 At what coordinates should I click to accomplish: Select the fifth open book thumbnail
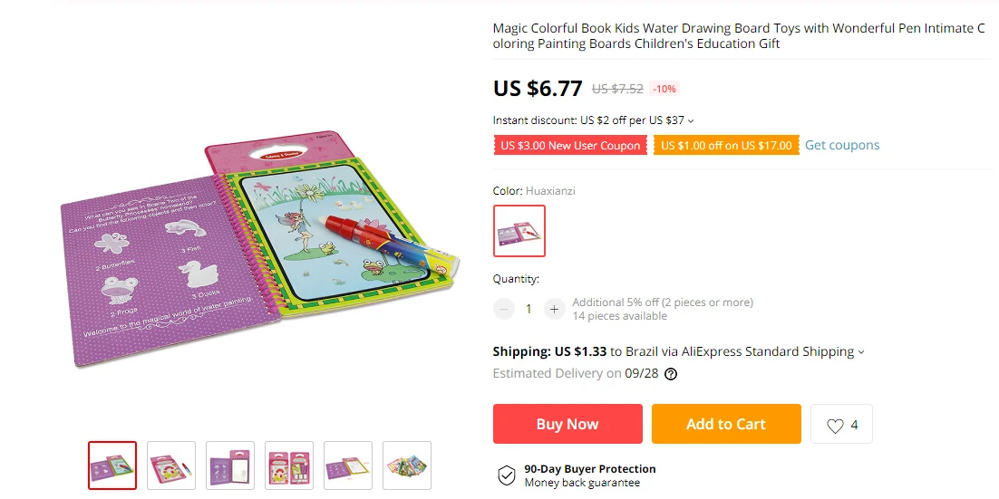click(348, 465)
